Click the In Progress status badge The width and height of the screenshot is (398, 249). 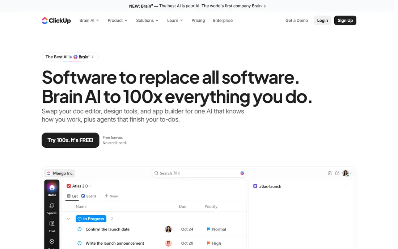click(91, 219)
